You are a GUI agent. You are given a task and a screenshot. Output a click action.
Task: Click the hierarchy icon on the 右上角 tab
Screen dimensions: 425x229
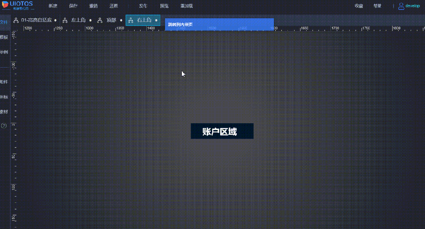tap(132, 19)
